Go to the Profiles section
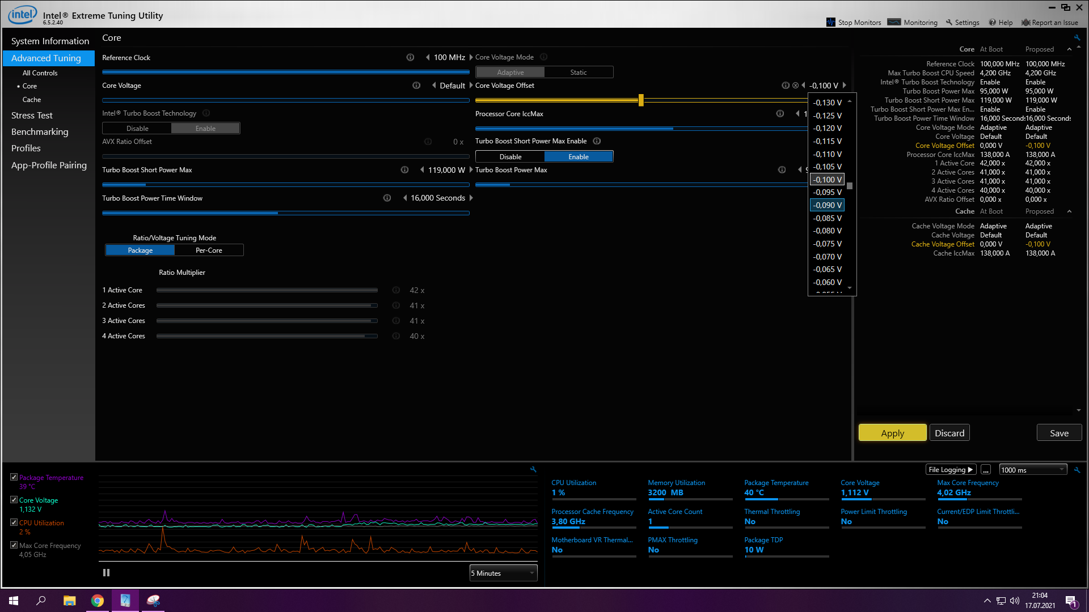This screenshot has height=612, width=1089. pyautogui.click(x=26, y=148)
